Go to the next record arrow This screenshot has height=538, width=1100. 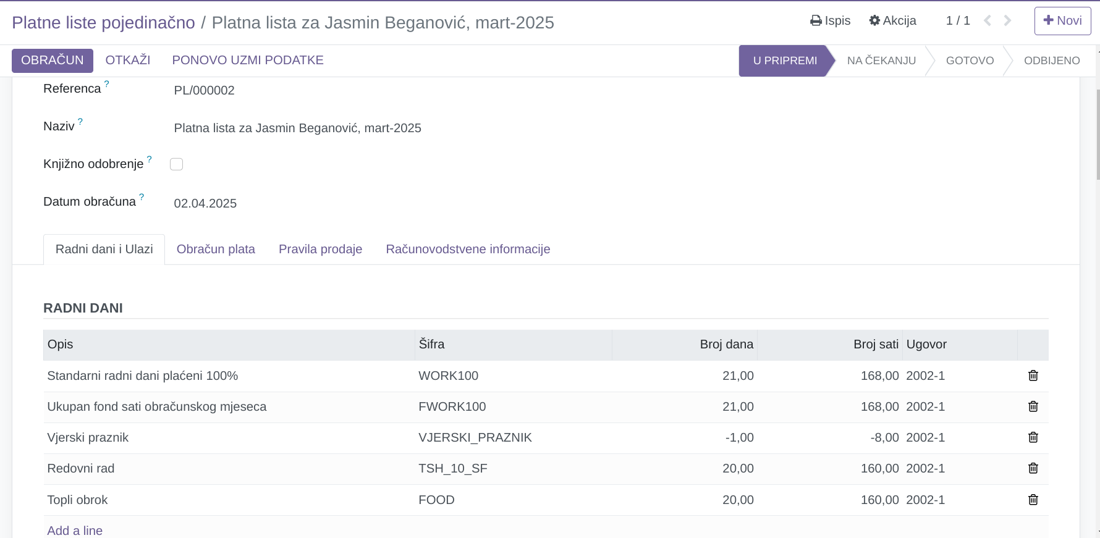click(1007, 21)
